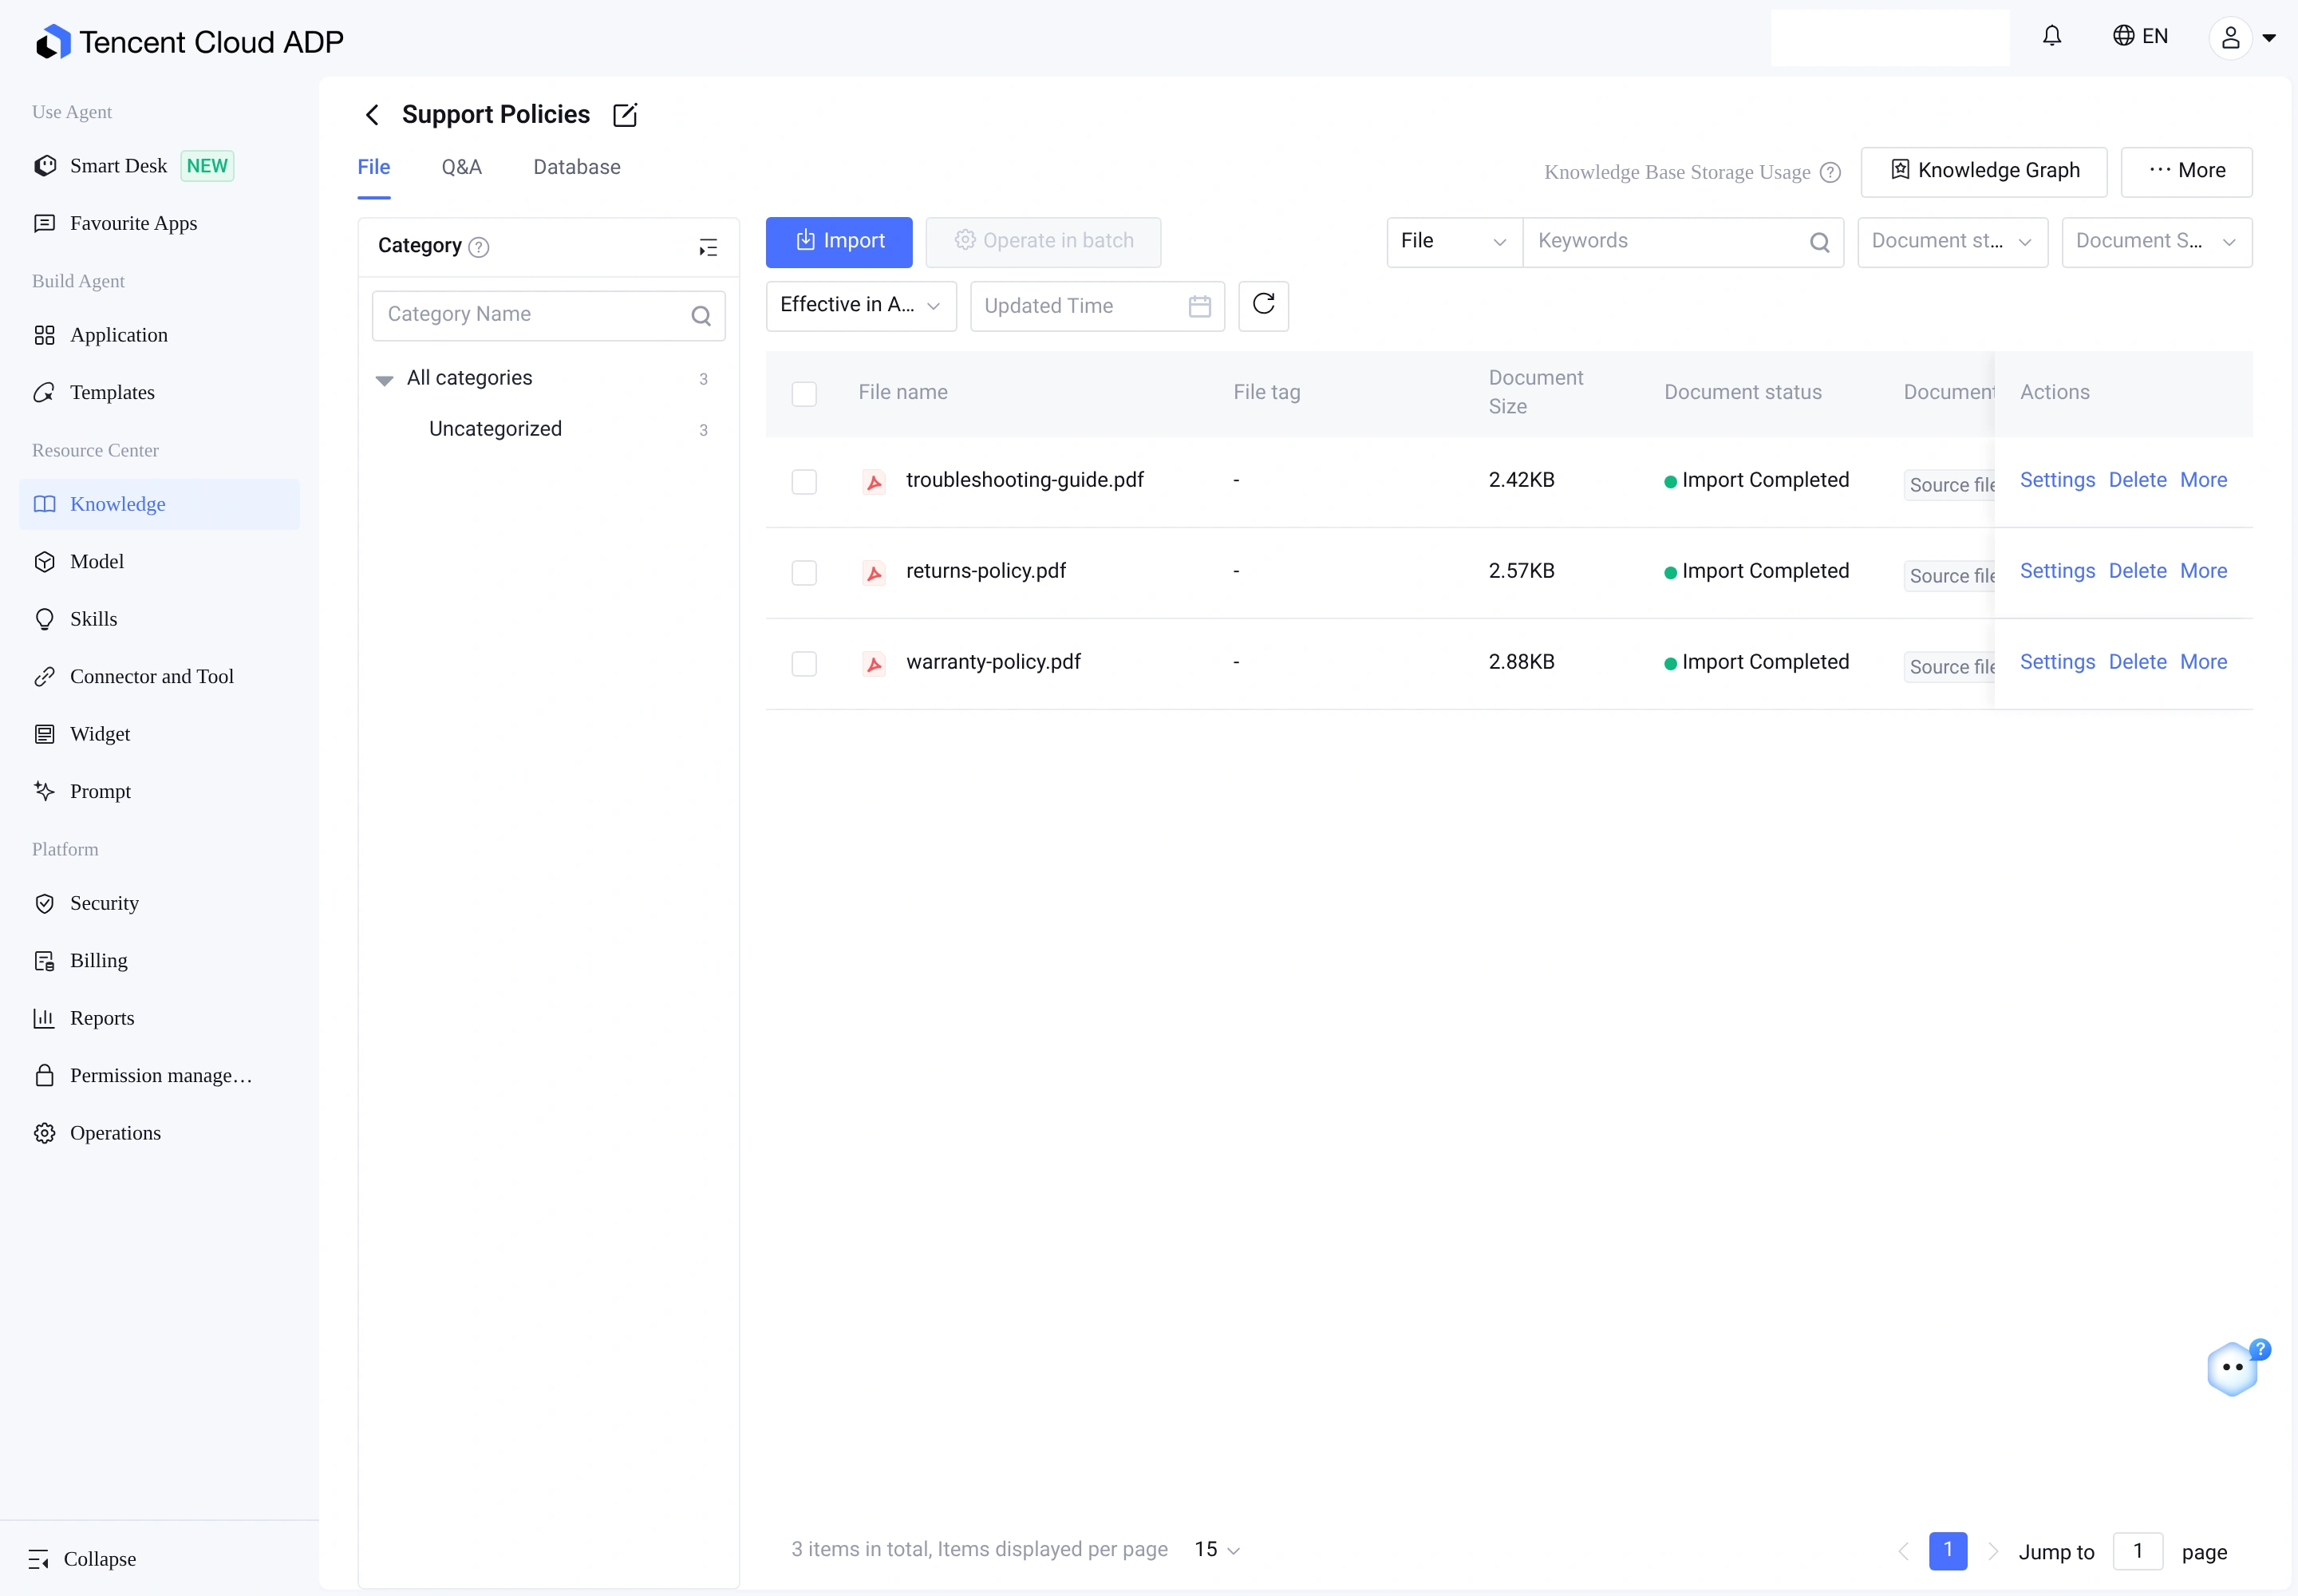Screen dimensions: 2298x1596
Task: Check the returns-policy.pdf row checkbox
Action: tap(804, 573)
